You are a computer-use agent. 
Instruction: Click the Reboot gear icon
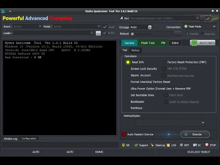click(x=132, y=34)
